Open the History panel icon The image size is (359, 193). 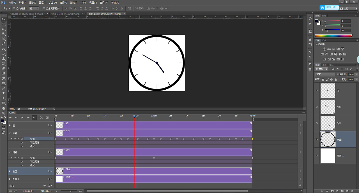pyautogui.click(x=310, y=18)
